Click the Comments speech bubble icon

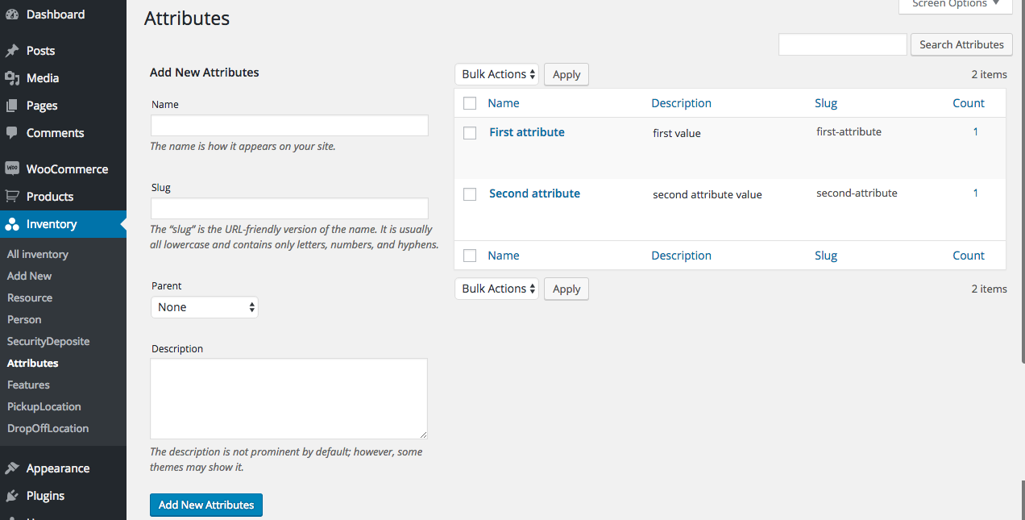pyautogui.click(x=12, y=133)
